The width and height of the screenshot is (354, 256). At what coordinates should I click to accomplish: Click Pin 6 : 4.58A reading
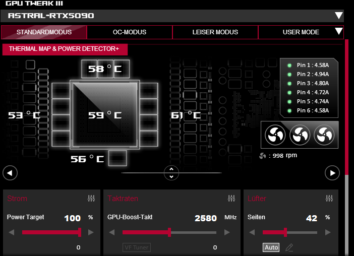coord(313,110)
